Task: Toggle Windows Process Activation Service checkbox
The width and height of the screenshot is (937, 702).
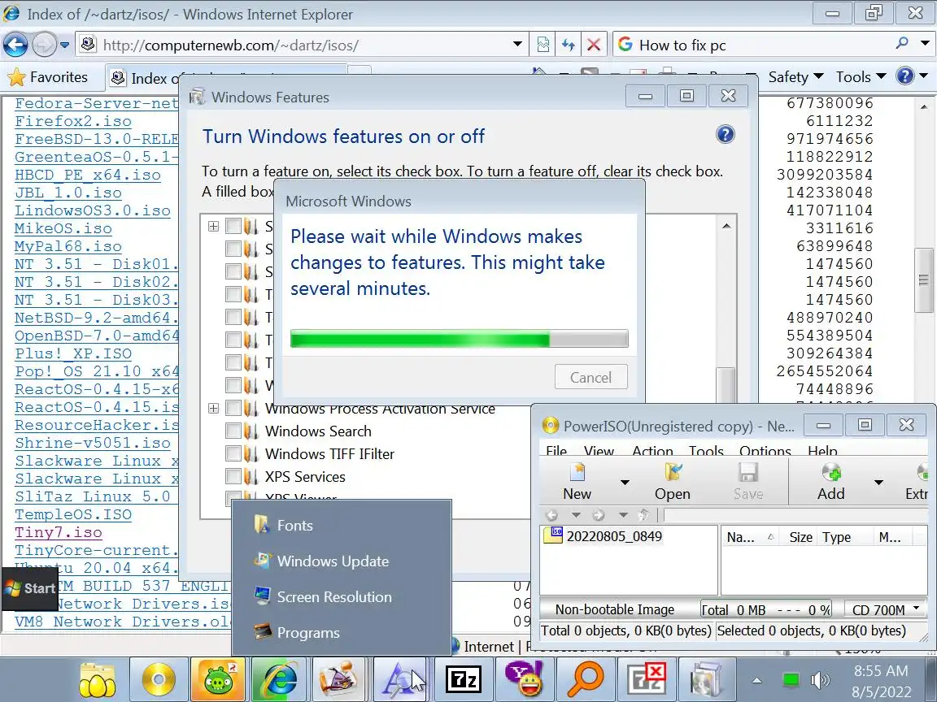Action: pos(233,409)
